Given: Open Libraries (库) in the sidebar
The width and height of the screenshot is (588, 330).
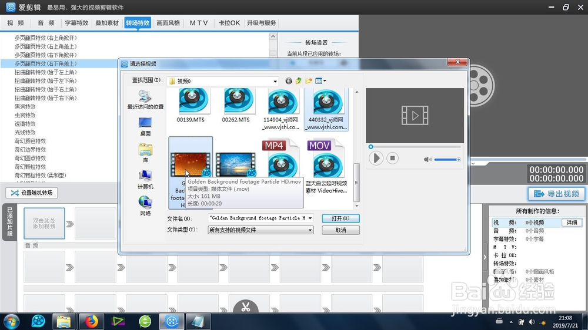Looking at the screenshot, I should pos(145,153).
